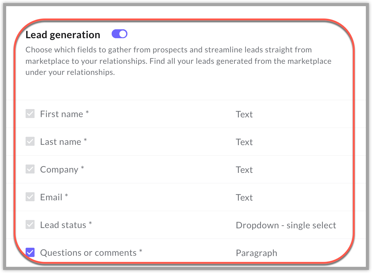Screen dimensions: 372x273
Task: Click the Text type for First name
Action: (x=244, y=114)
